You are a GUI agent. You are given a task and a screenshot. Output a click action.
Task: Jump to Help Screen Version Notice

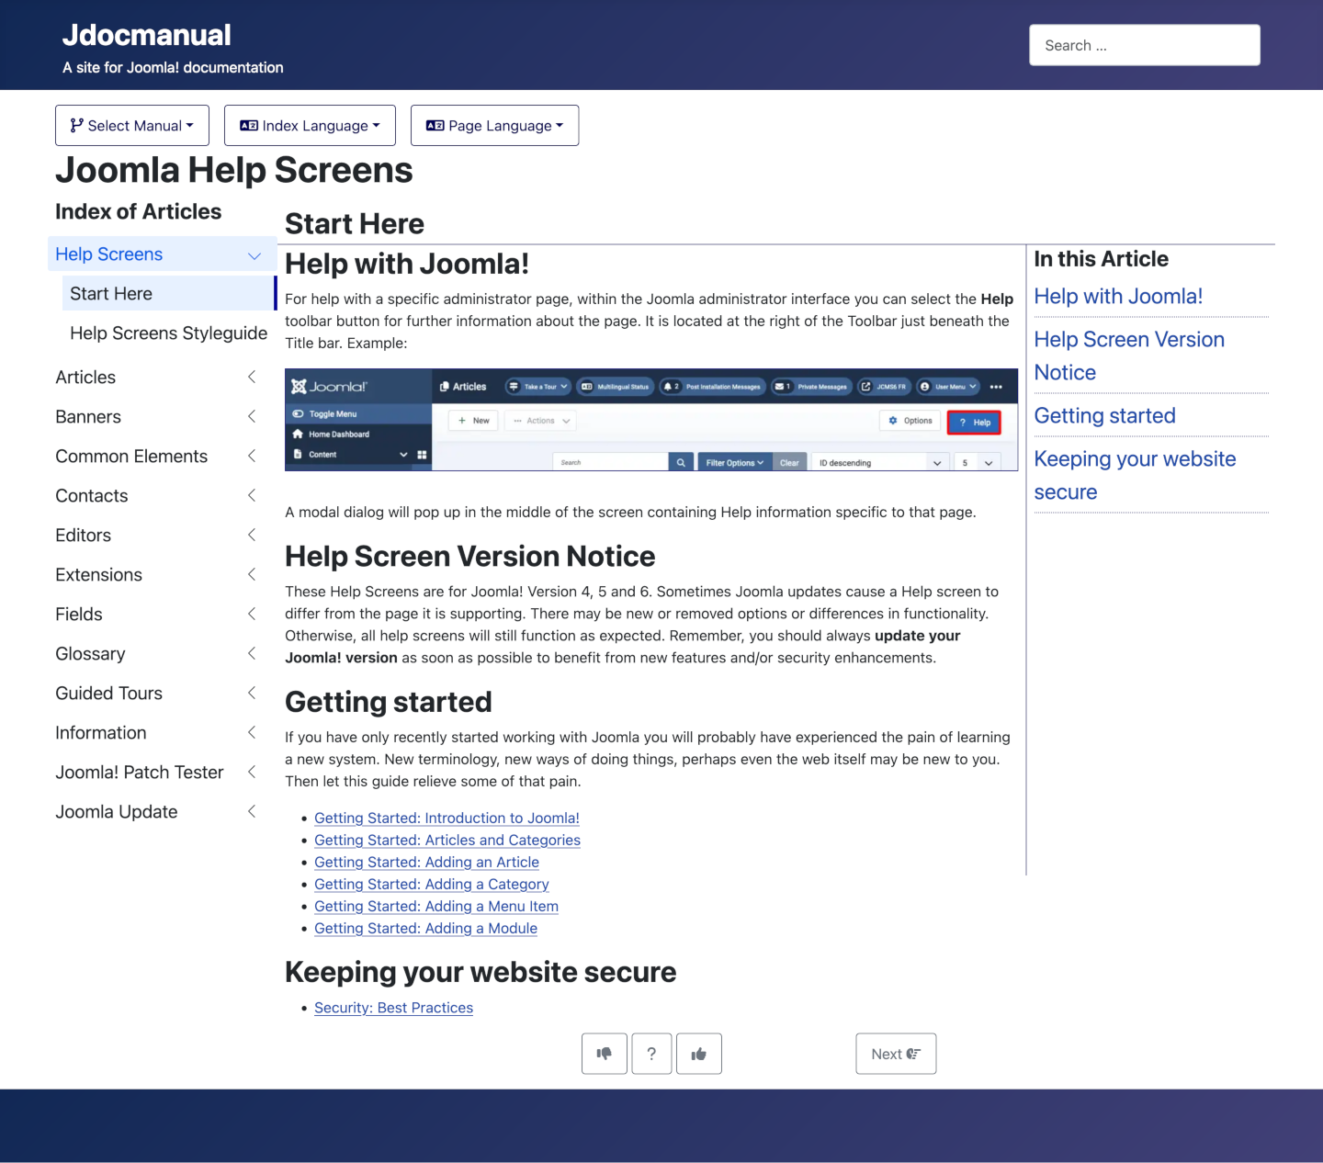(1129, 356)
